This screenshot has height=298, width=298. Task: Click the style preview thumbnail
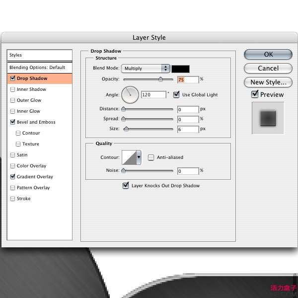click(268, 118)
